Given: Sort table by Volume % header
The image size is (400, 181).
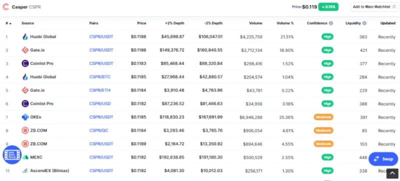Looking at the screenshot, I should pyautogui.click(x=285, y=23).
